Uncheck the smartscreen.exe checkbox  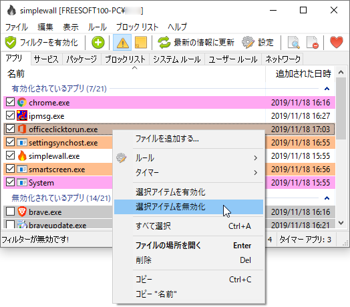tap(10, 169)
